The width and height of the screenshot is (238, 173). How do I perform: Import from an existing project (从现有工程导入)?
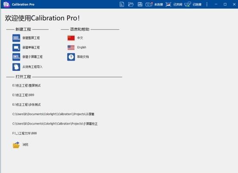pyautogui.click(x=28, y=67)
